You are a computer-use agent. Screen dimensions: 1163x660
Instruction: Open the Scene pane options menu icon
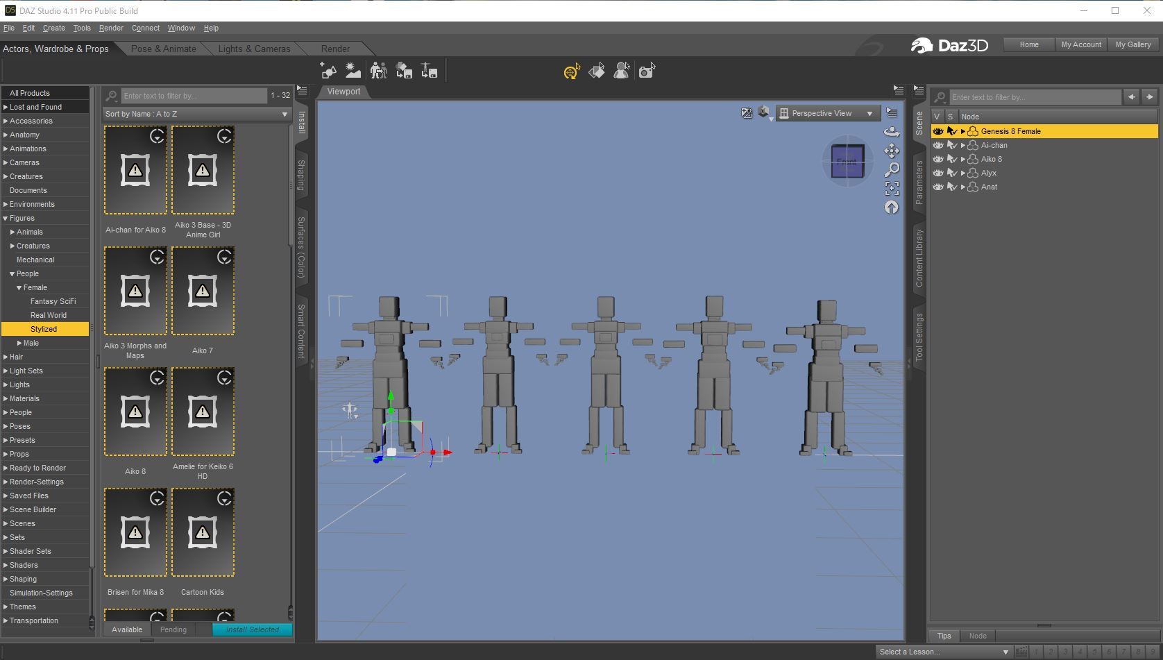pos(919,91)
